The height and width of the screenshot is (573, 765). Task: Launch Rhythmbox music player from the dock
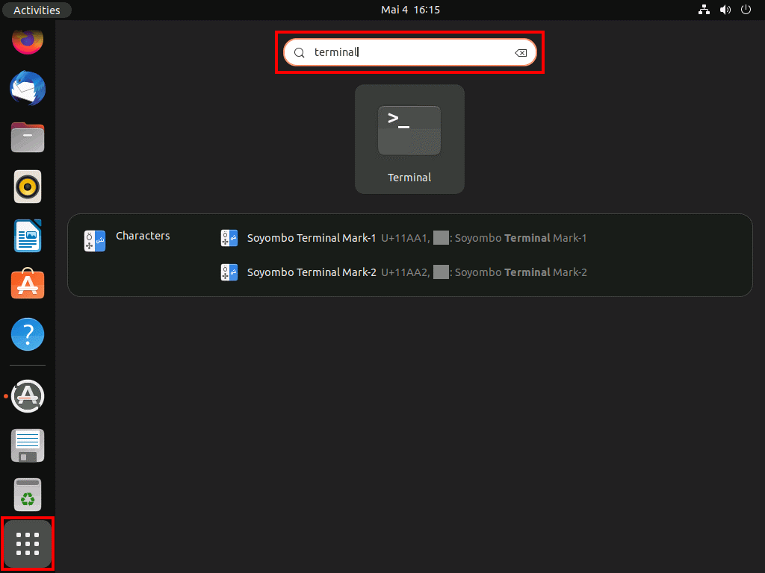pyautogui.click(x=28, y=187)
